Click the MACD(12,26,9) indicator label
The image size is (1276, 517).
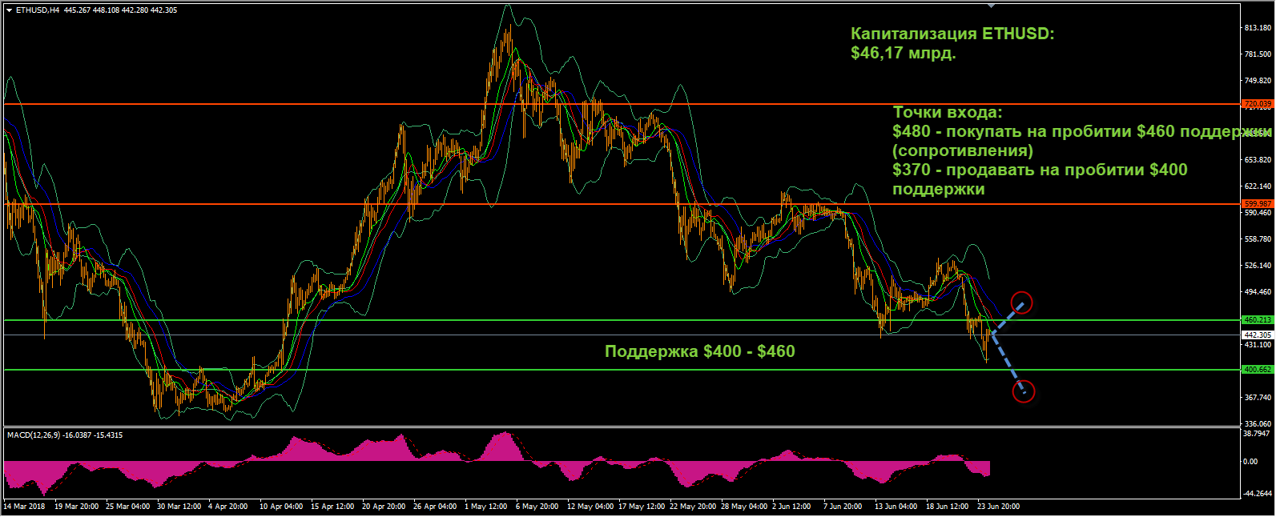pos(33,435)
